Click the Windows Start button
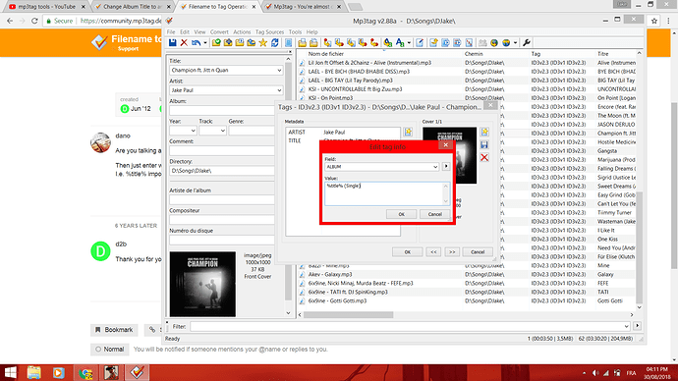 coord(11,372)
